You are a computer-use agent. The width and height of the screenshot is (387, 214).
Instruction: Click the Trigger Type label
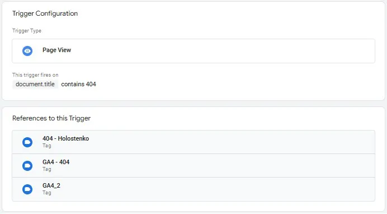coord(27,31)
